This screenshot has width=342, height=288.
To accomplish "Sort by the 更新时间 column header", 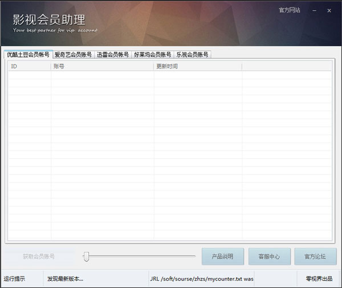I will [x=197, y=67].
